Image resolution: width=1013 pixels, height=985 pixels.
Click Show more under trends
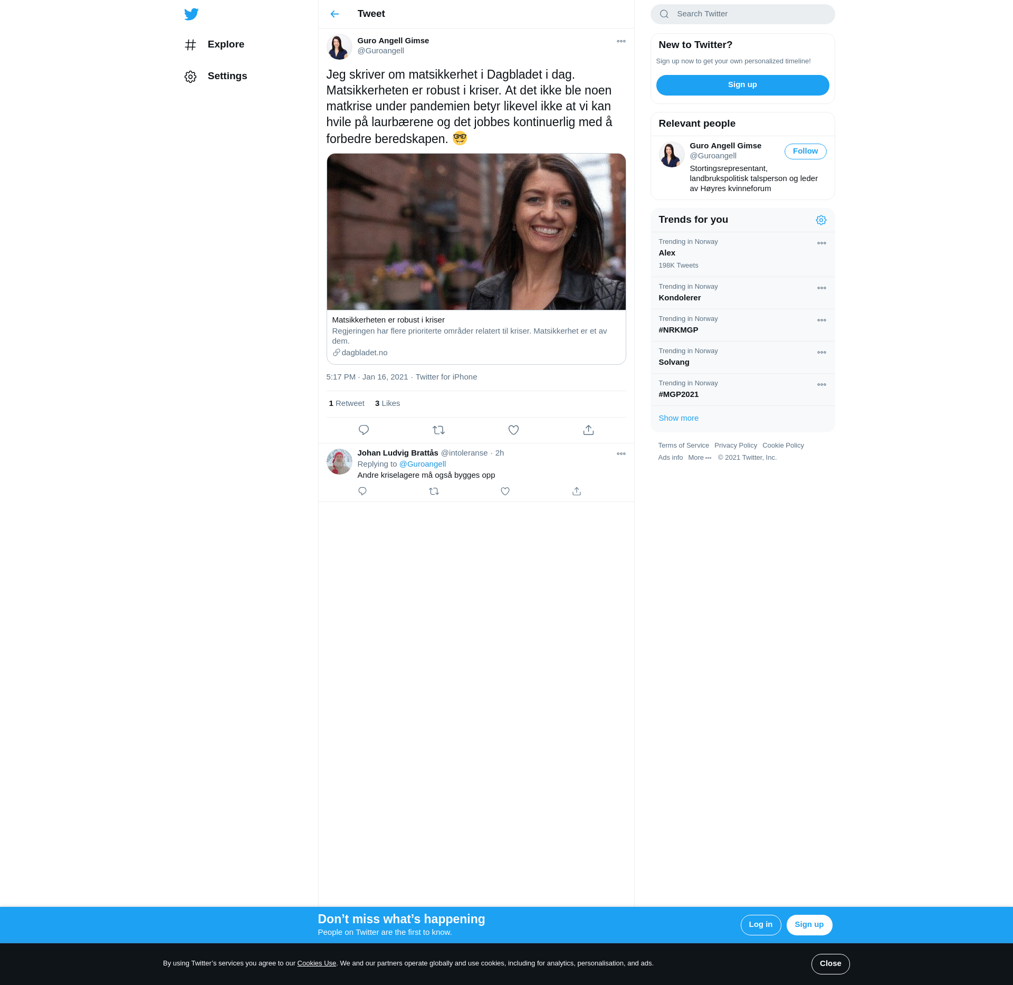pos(678,418)
